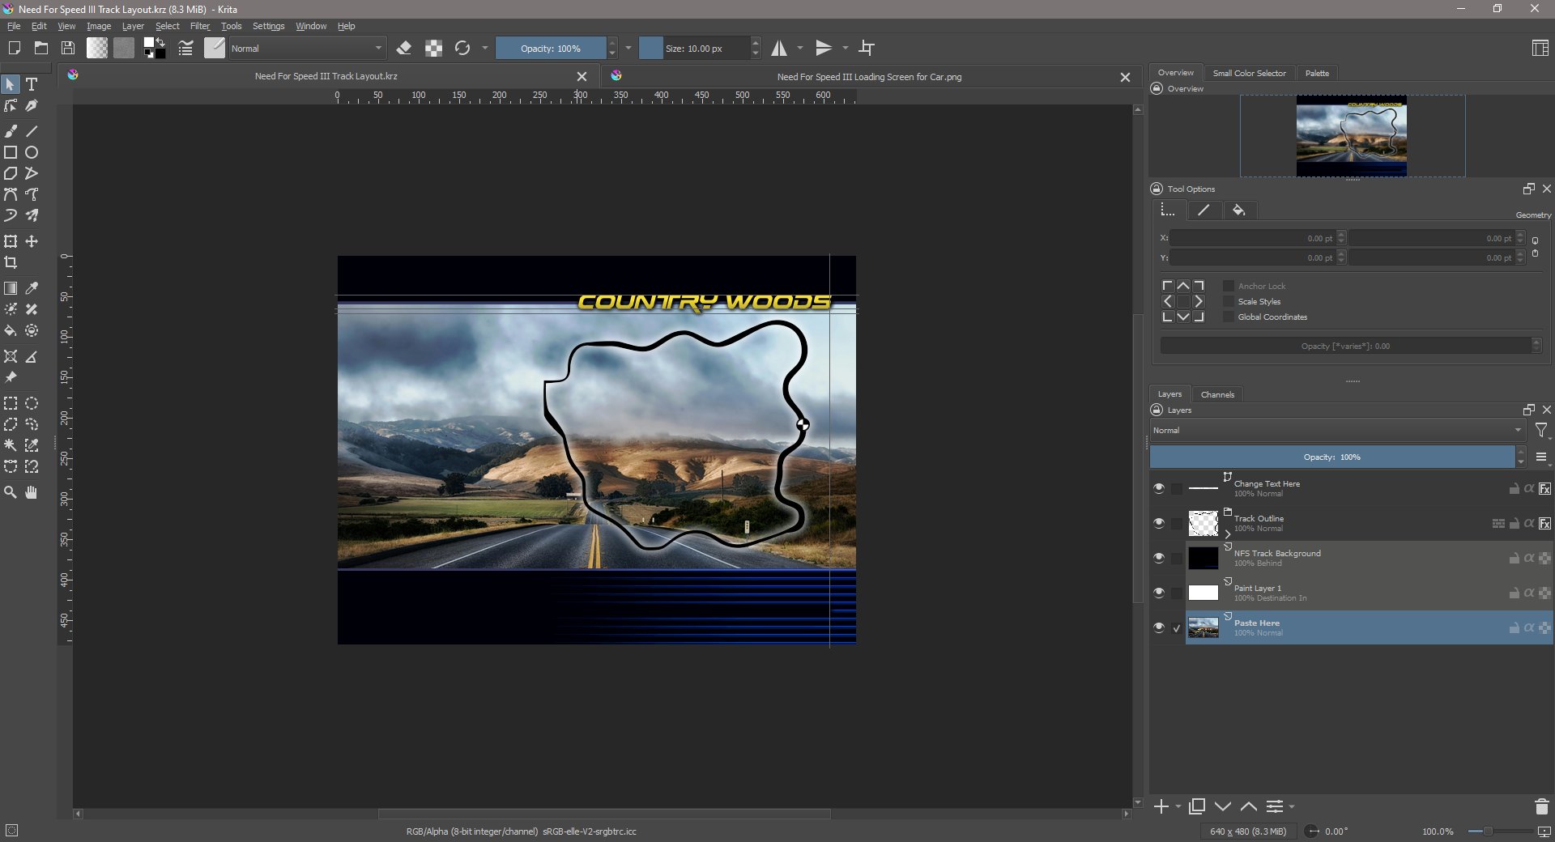Viewport: 1555px width, 842px height.
Task: Select the Text tool
Action: (32, 84)
